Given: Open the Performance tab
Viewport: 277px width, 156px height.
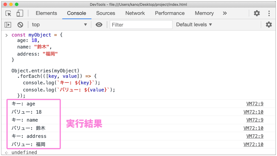Looking at the screenshot, I should click(170, 13).
